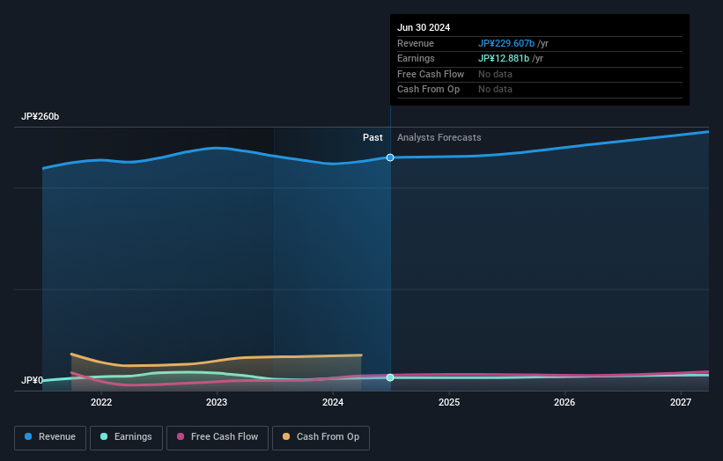Click the 2023 x-axis label
This screenshot has width=723, height=461.
tap(217, 403)
